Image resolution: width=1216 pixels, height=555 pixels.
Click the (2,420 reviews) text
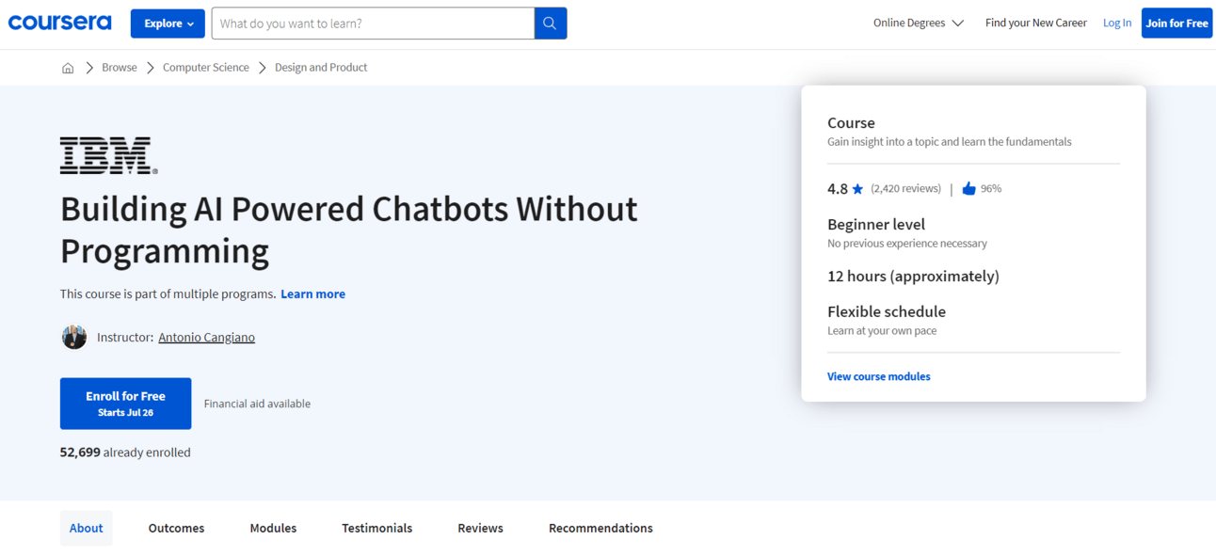[x=905, y=189]
